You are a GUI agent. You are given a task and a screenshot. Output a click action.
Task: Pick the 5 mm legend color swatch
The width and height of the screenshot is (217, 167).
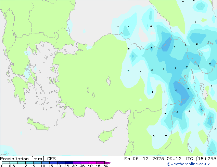[37, 163]
